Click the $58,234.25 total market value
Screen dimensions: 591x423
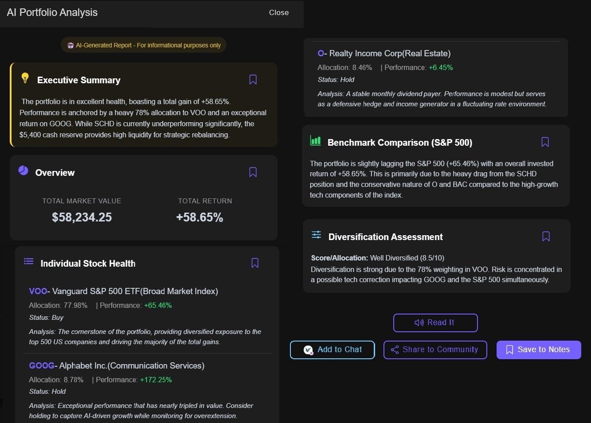pos(82,217)
